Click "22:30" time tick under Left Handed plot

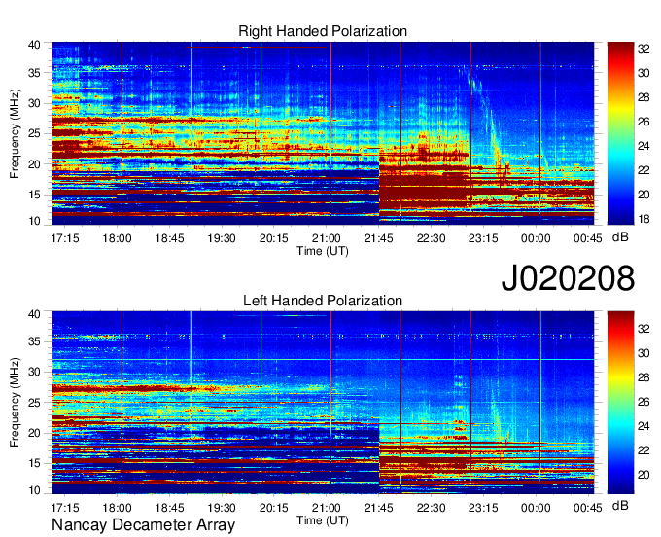point(431,508)
